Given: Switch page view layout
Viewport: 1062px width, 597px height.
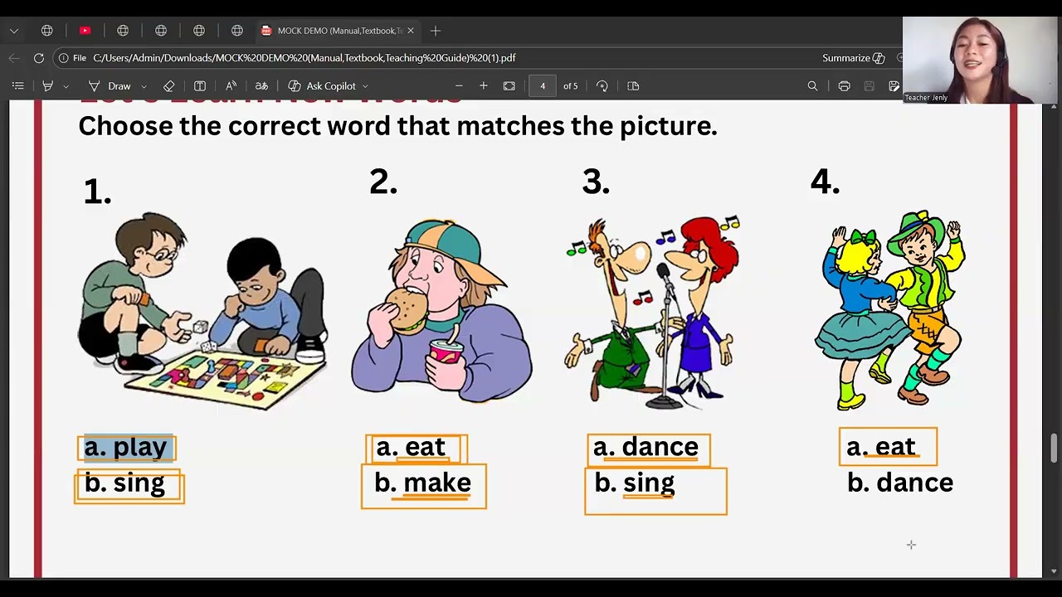Looking at the screenshot, I should pos(633,86).
